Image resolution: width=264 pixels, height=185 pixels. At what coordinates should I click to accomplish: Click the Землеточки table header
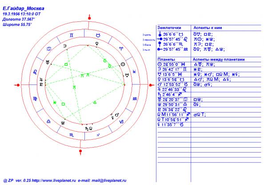coord(169,28)
